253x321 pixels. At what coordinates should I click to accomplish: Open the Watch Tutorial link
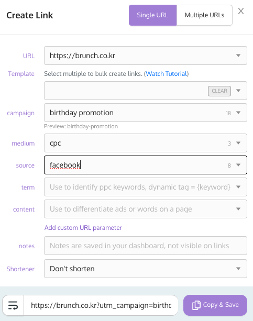[167, 74]
